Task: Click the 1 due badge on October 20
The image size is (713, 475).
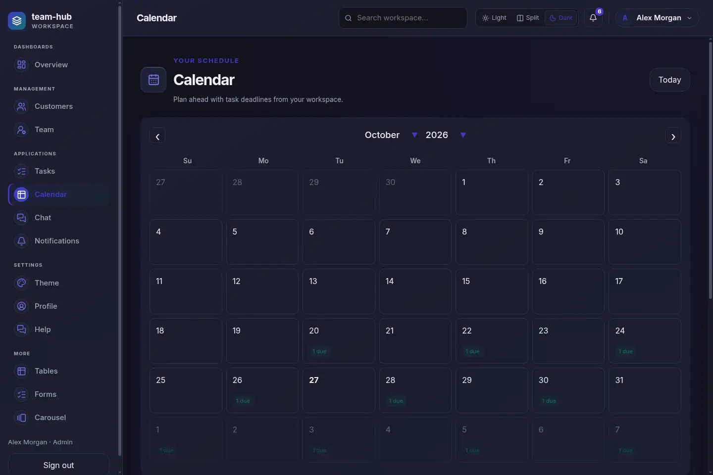Action: (320, 351)
